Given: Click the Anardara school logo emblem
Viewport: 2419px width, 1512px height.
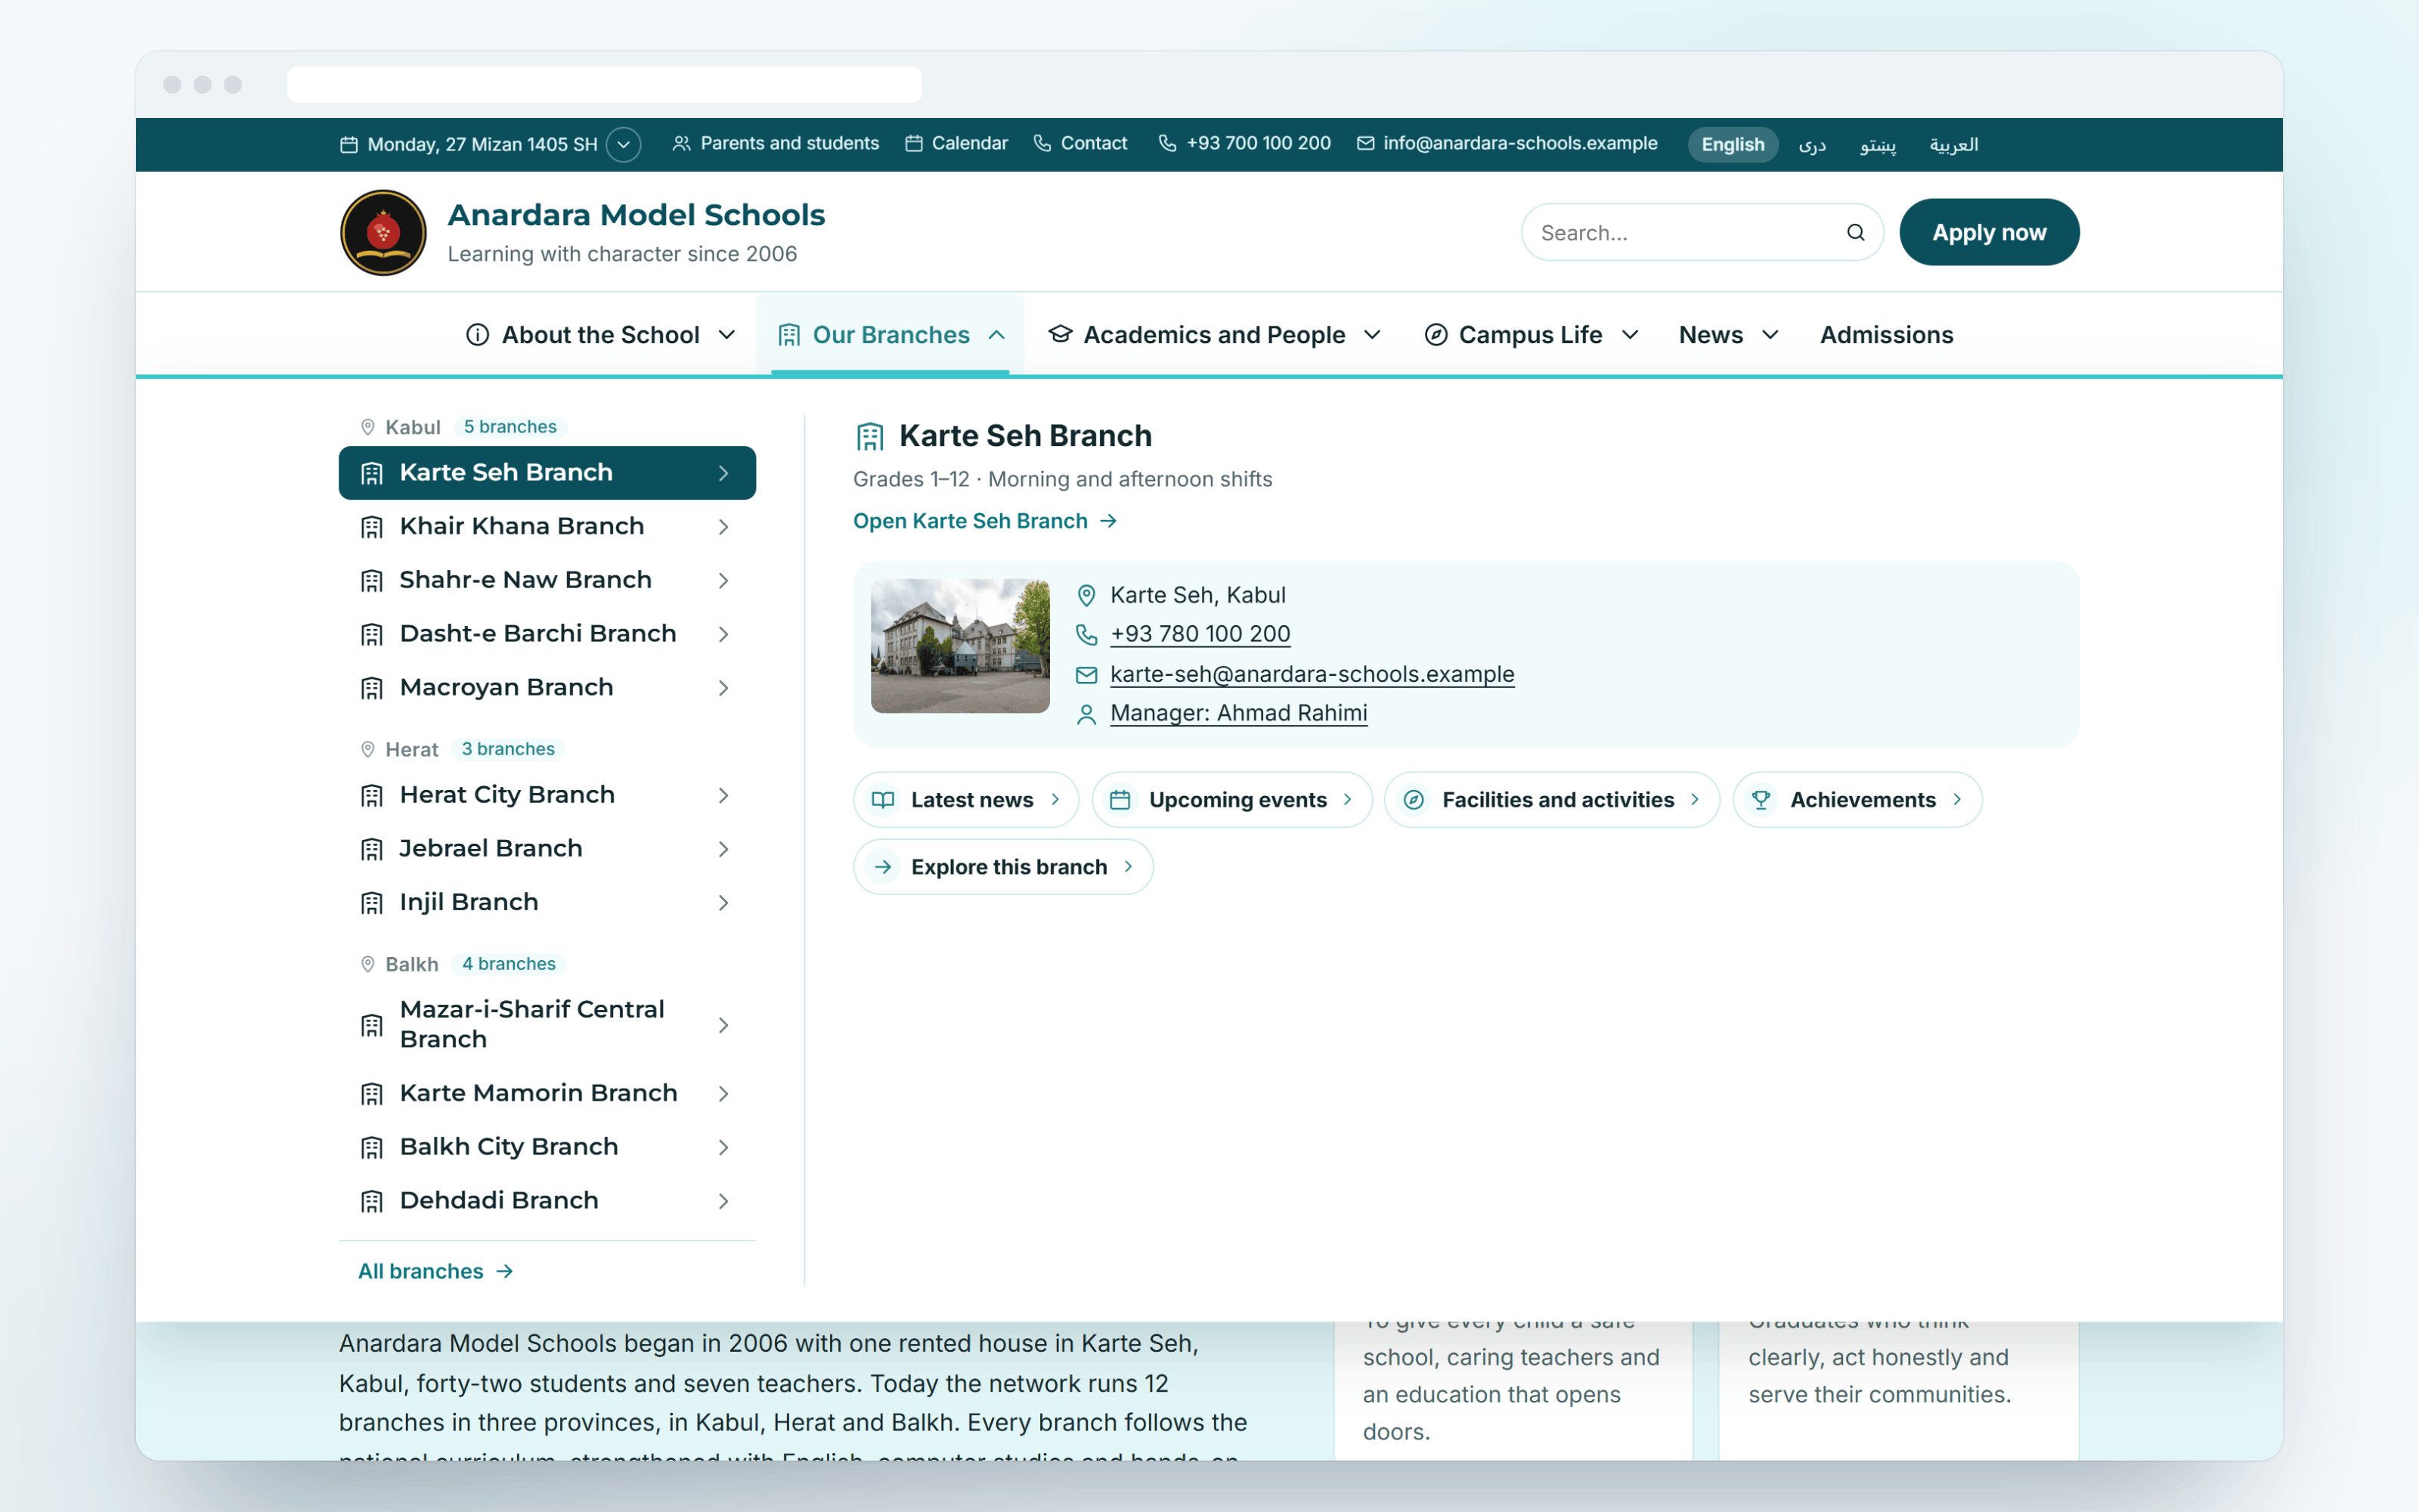Looking at the screenshot, I should 383,232.
